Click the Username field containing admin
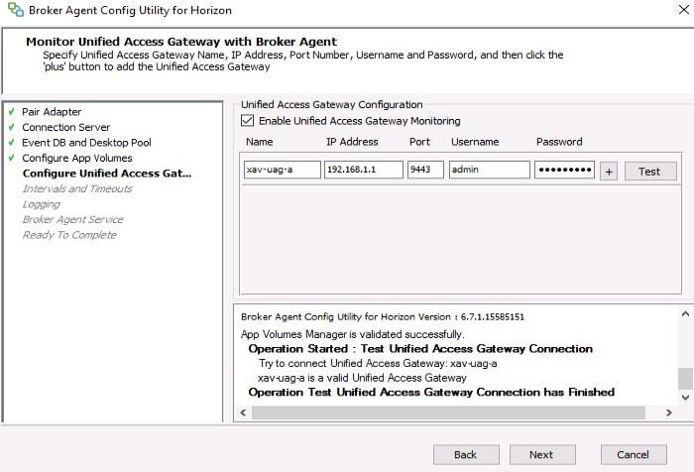This screenshot has height=472, width=694. [x=489, y=170]
